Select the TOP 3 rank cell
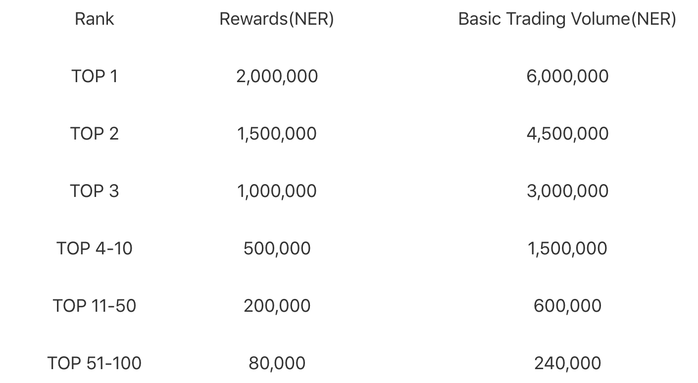This screenshot has height=383, width=698. [95, 191]
